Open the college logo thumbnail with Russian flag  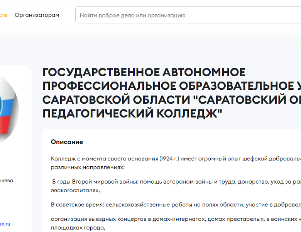(8, 110)
